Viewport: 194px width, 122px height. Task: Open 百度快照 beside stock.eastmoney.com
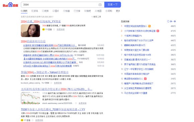(83, 103)
